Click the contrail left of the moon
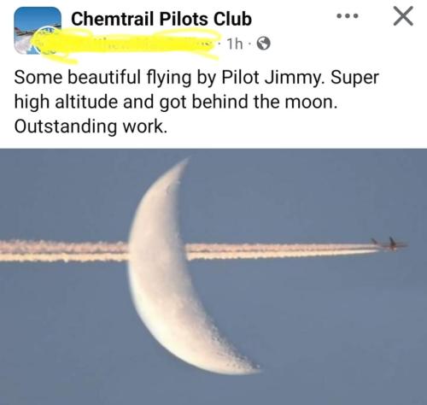427x405 pixels. coord(64,251)
